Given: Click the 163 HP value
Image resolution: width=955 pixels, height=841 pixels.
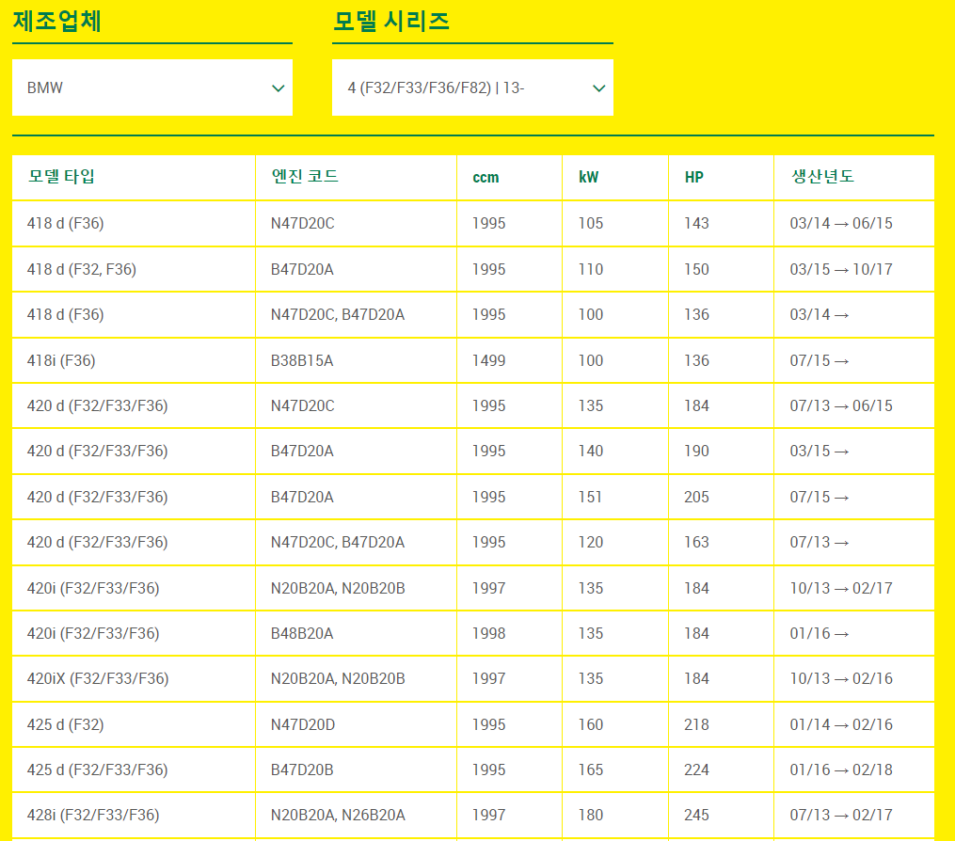Looking at the screenshot, I should click(x=697, y=542).
